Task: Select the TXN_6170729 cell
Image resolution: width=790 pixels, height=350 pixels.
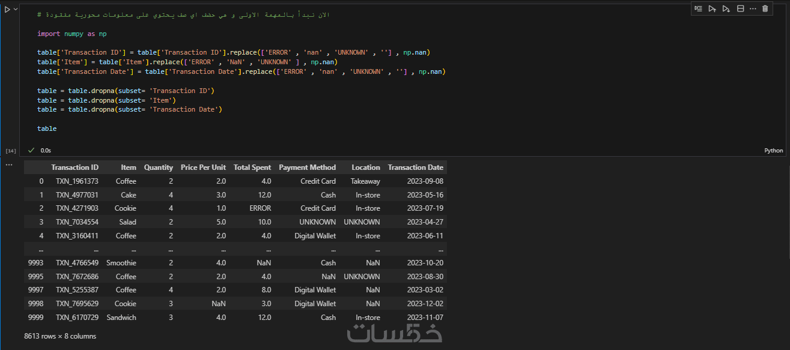Action: 77,318
